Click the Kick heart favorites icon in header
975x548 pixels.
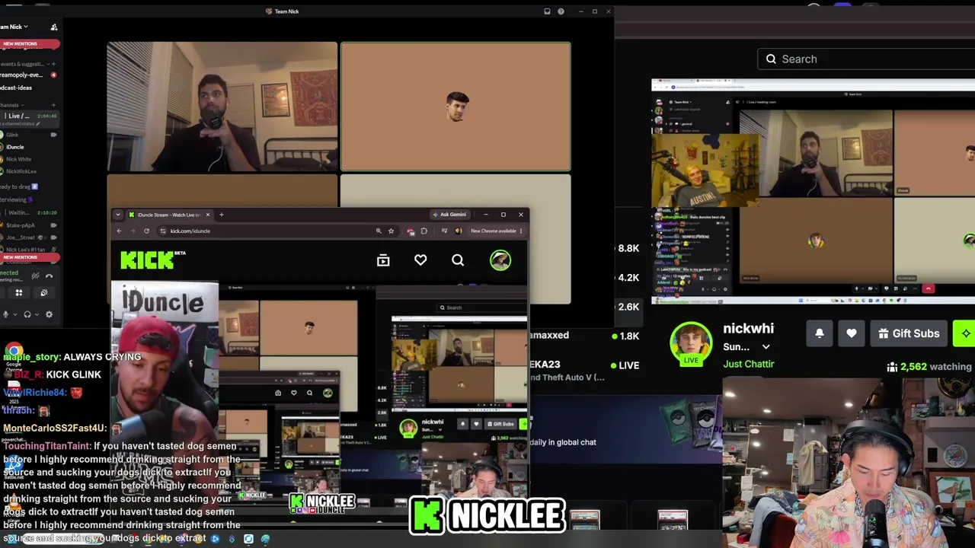420,260
